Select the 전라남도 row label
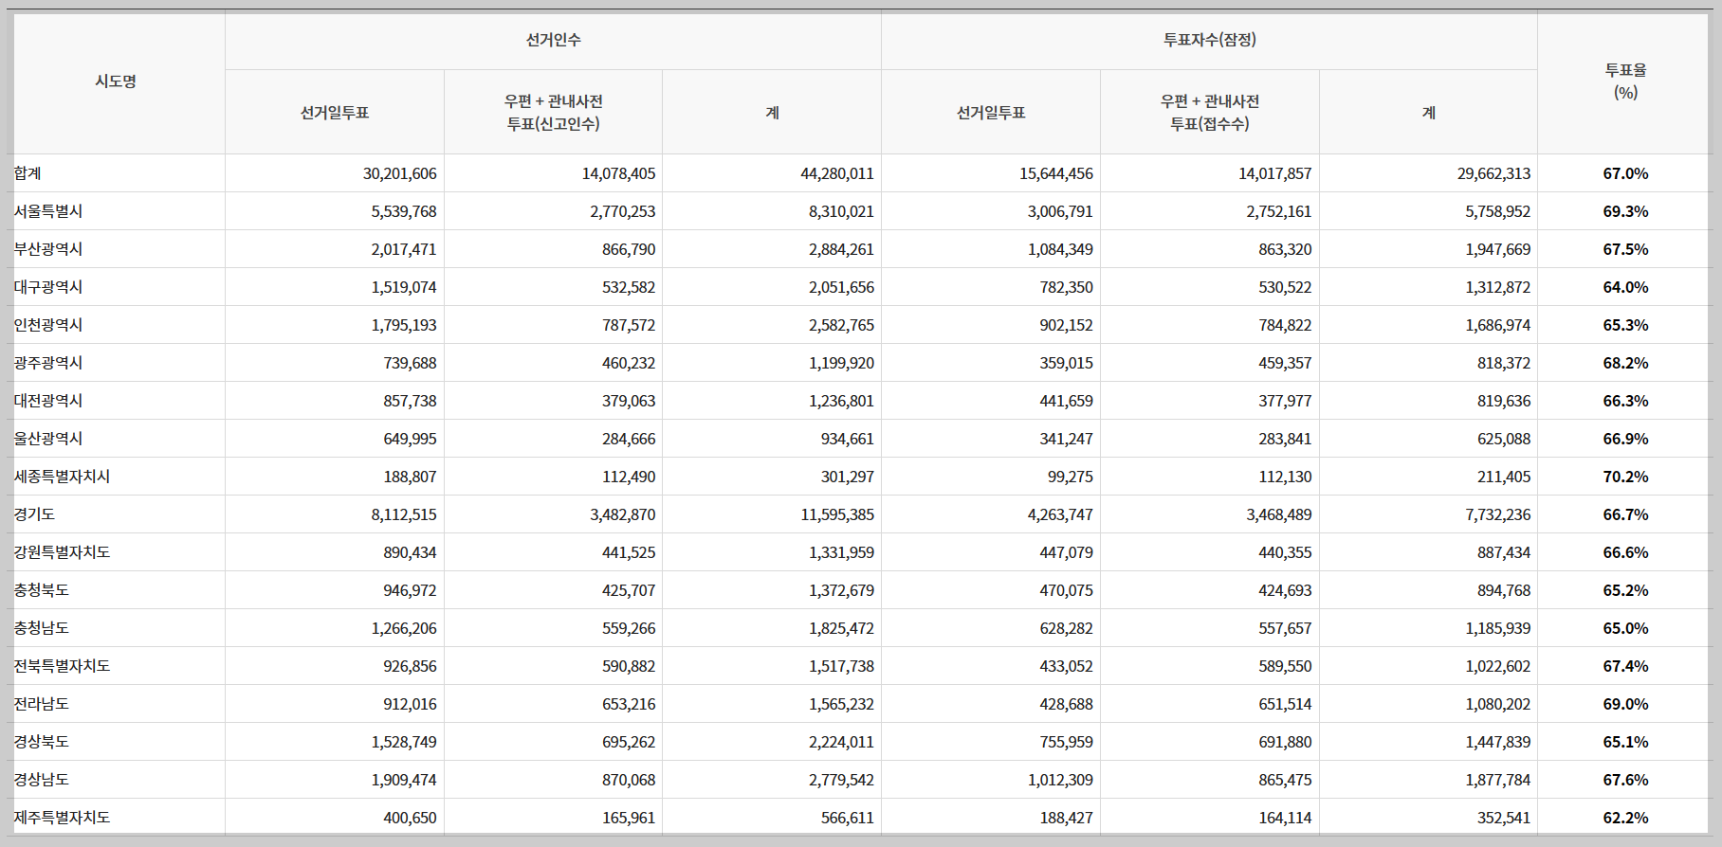This screenshot has height=847, width=1722. (41, 704)
